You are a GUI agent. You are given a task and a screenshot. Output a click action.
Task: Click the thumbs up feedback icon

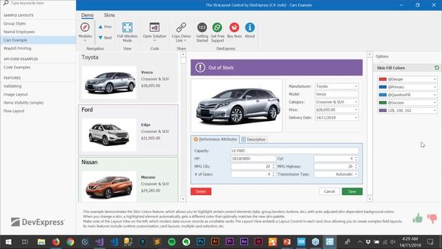[x=417, y=218]
